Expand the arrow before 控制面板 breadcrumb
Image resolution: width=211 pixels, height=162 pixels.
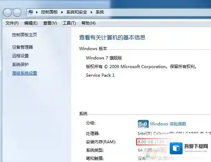[37, 12]
